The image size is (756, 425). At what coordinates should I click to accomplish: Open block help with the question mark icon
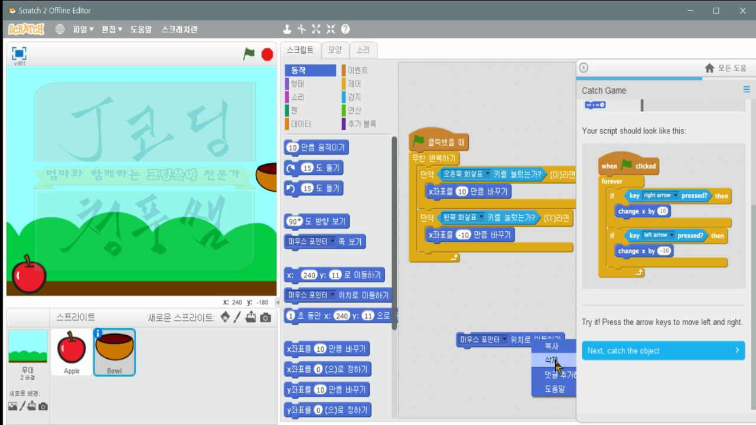coord(346,28)
